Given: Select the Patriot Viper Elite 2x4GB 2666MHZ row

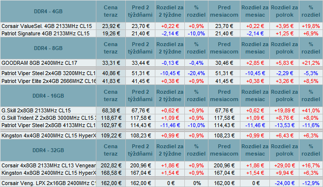Looking at the screenshot, I should [x=161, y=81].
